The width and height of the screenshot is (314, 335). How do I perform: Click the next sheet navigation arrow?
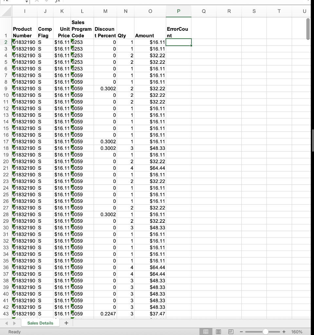coord(14,323)
